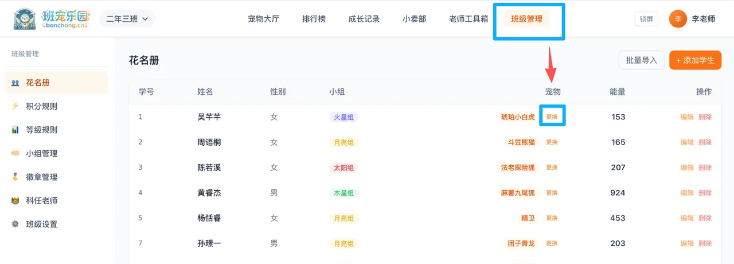This screenshot has height=264, width=734.
Task: Click 更换 for 杨恬睿's pet
Action: pos(552,218)
